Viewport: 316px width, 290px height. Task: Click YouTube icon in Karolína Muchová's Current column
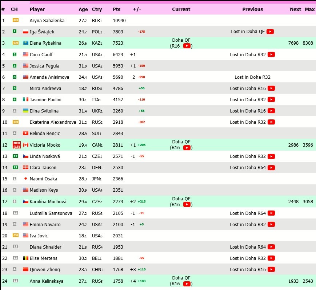(x=187, y=204)
